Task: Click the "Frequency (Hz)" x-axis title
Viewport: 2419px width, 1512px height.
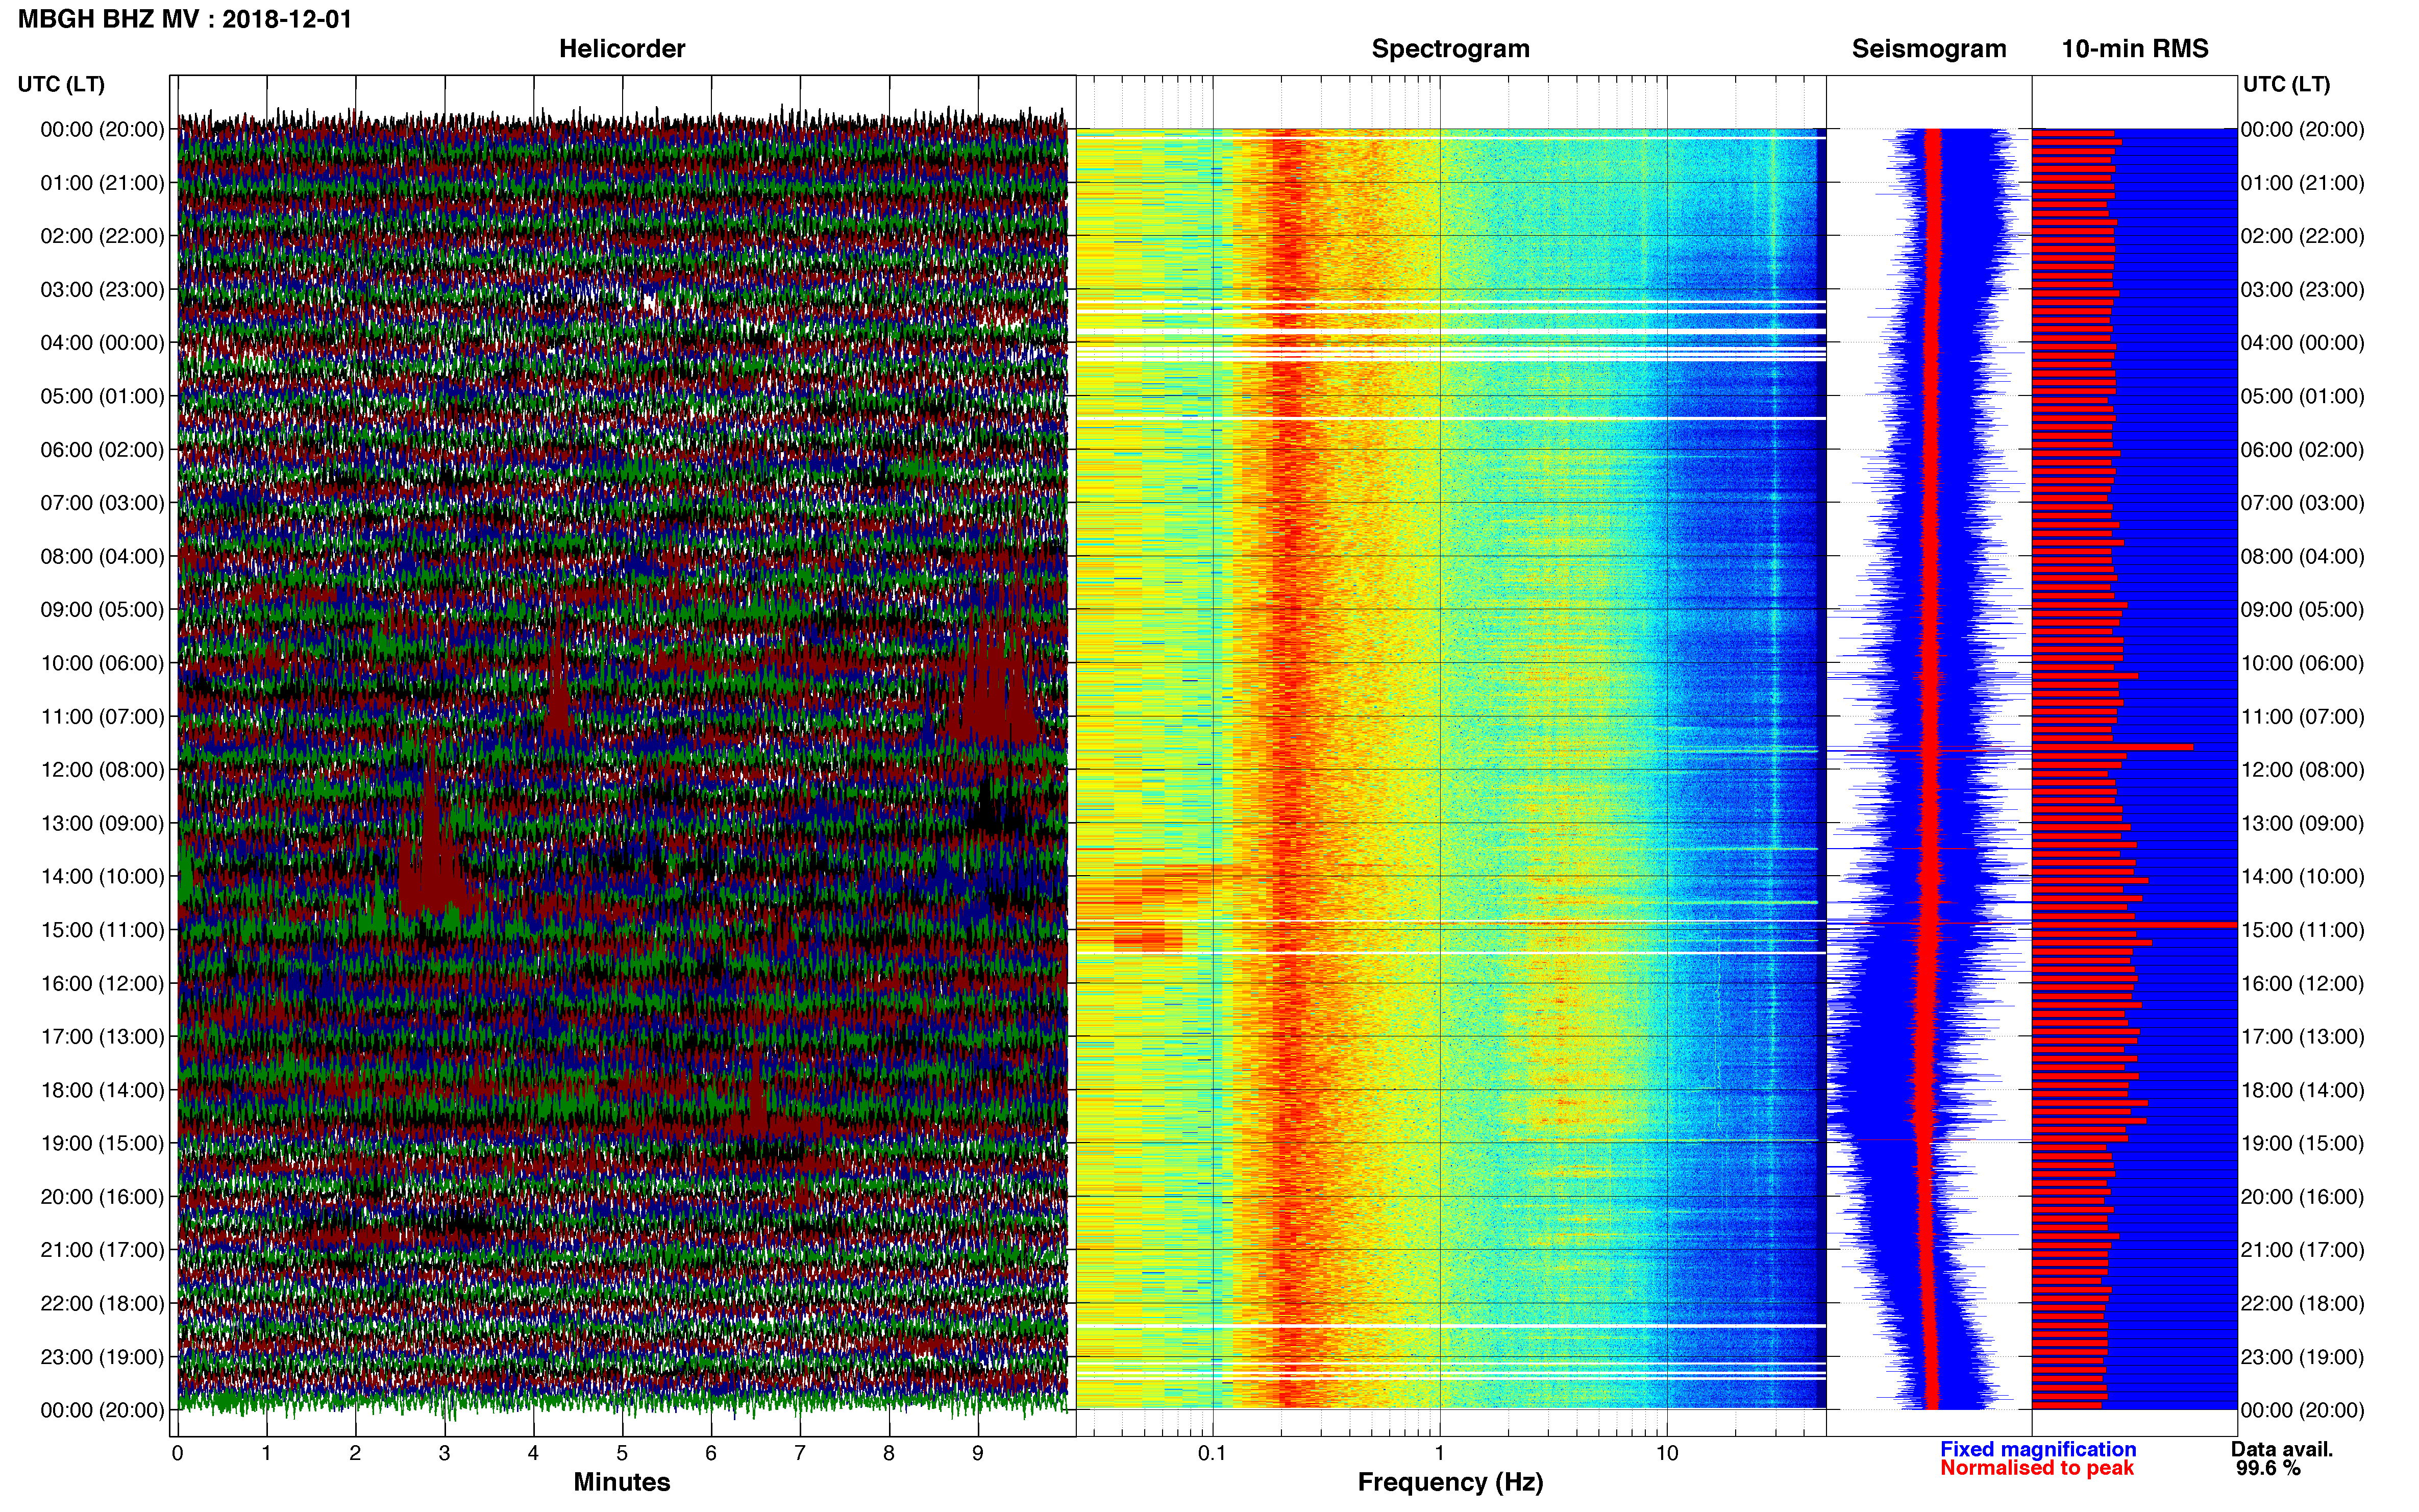Action: pyautogui.click(x=1450, y=1483)
